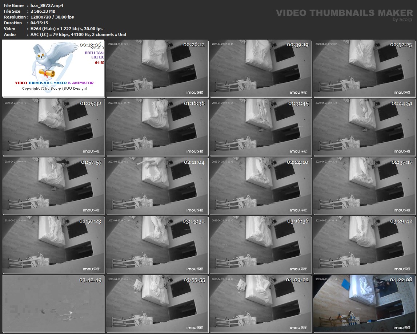
Task: Open the thumbnail stamped 03:03:30
Action: pos(157,245)
